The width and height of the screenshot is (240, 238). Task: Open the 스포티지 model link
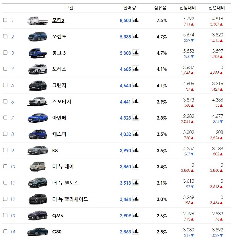62,102
